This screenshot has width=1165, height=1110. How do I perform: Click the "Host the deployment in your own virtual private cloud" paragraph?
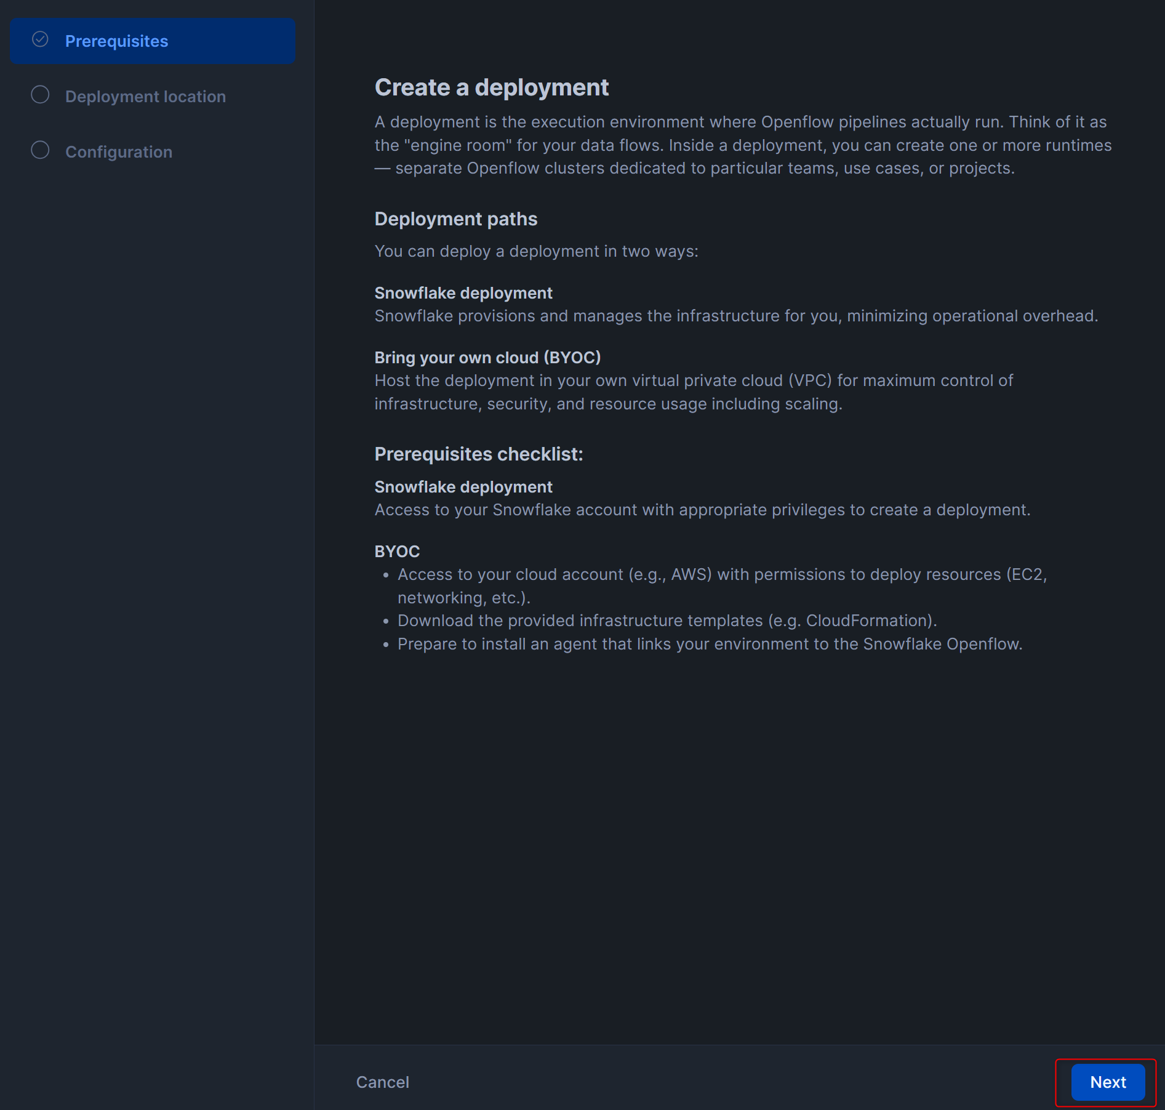(x=694, y=392)
